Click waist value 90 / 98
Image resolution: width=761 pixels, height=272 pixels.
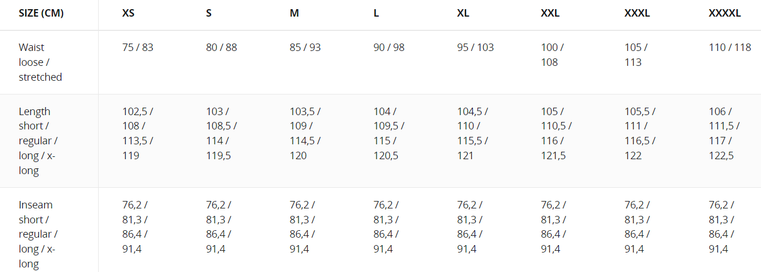click(389, 48)
